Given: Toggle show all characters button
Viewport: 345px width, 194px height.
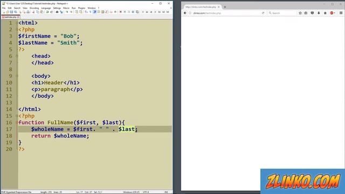Looking at the screenshot, I should coord(90,12).
